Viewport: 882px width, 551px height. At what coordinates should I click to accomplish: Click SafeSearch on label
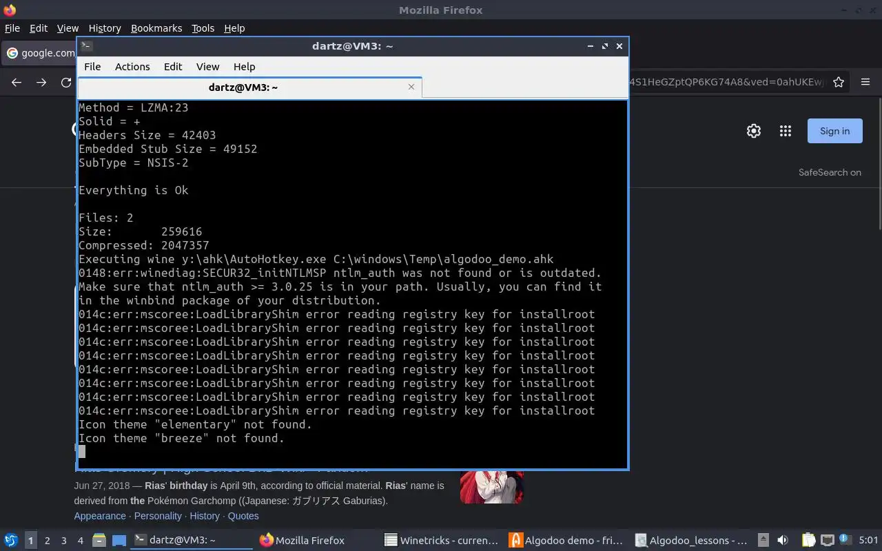[x=830, y=172]
